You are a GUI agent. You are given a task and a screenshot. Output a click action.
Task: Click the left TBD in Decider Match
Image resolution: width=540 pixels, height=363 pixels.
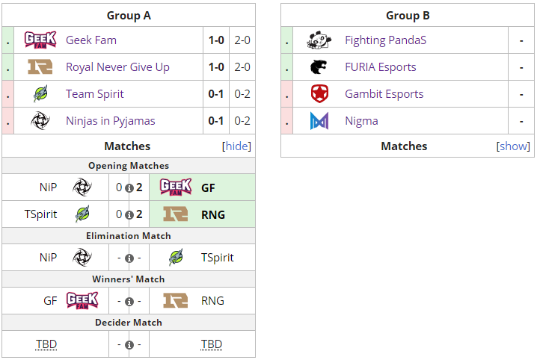point(46,344)
